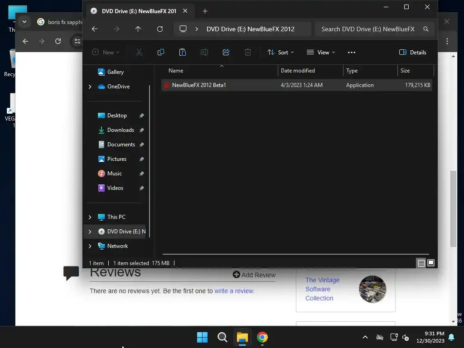This screenshot has height=348, width=464.
Task: Expand the This PC tree node
Action: [x=90, y=217]
